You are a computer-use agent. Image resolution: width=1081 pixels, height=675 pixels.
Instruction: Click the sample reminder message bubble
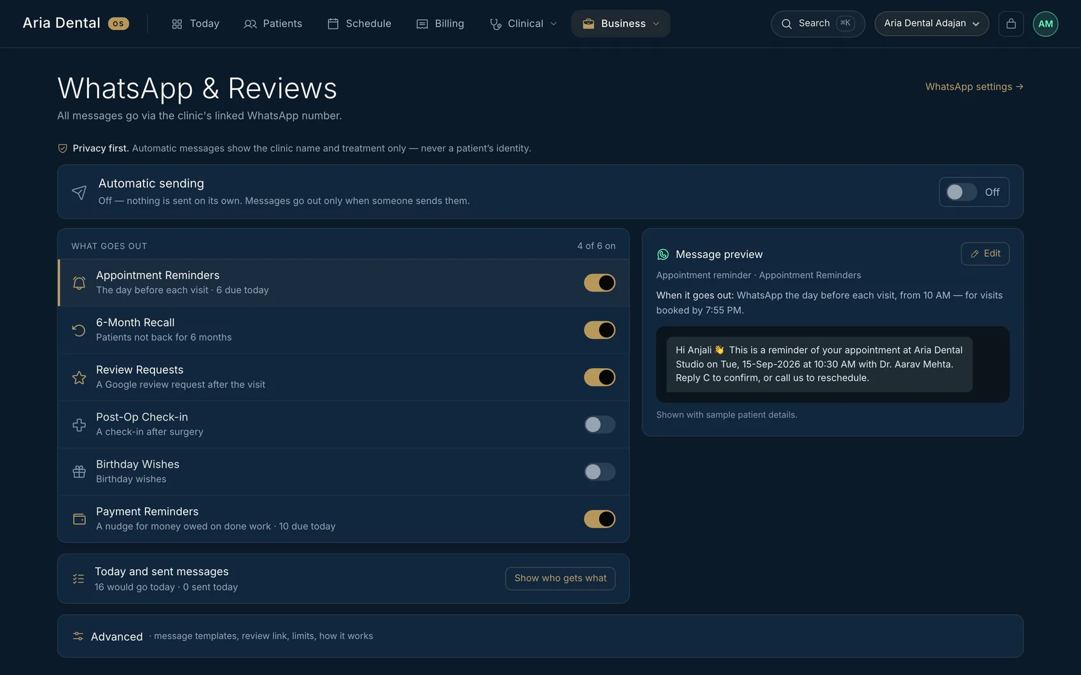click(x=819, y=364)
